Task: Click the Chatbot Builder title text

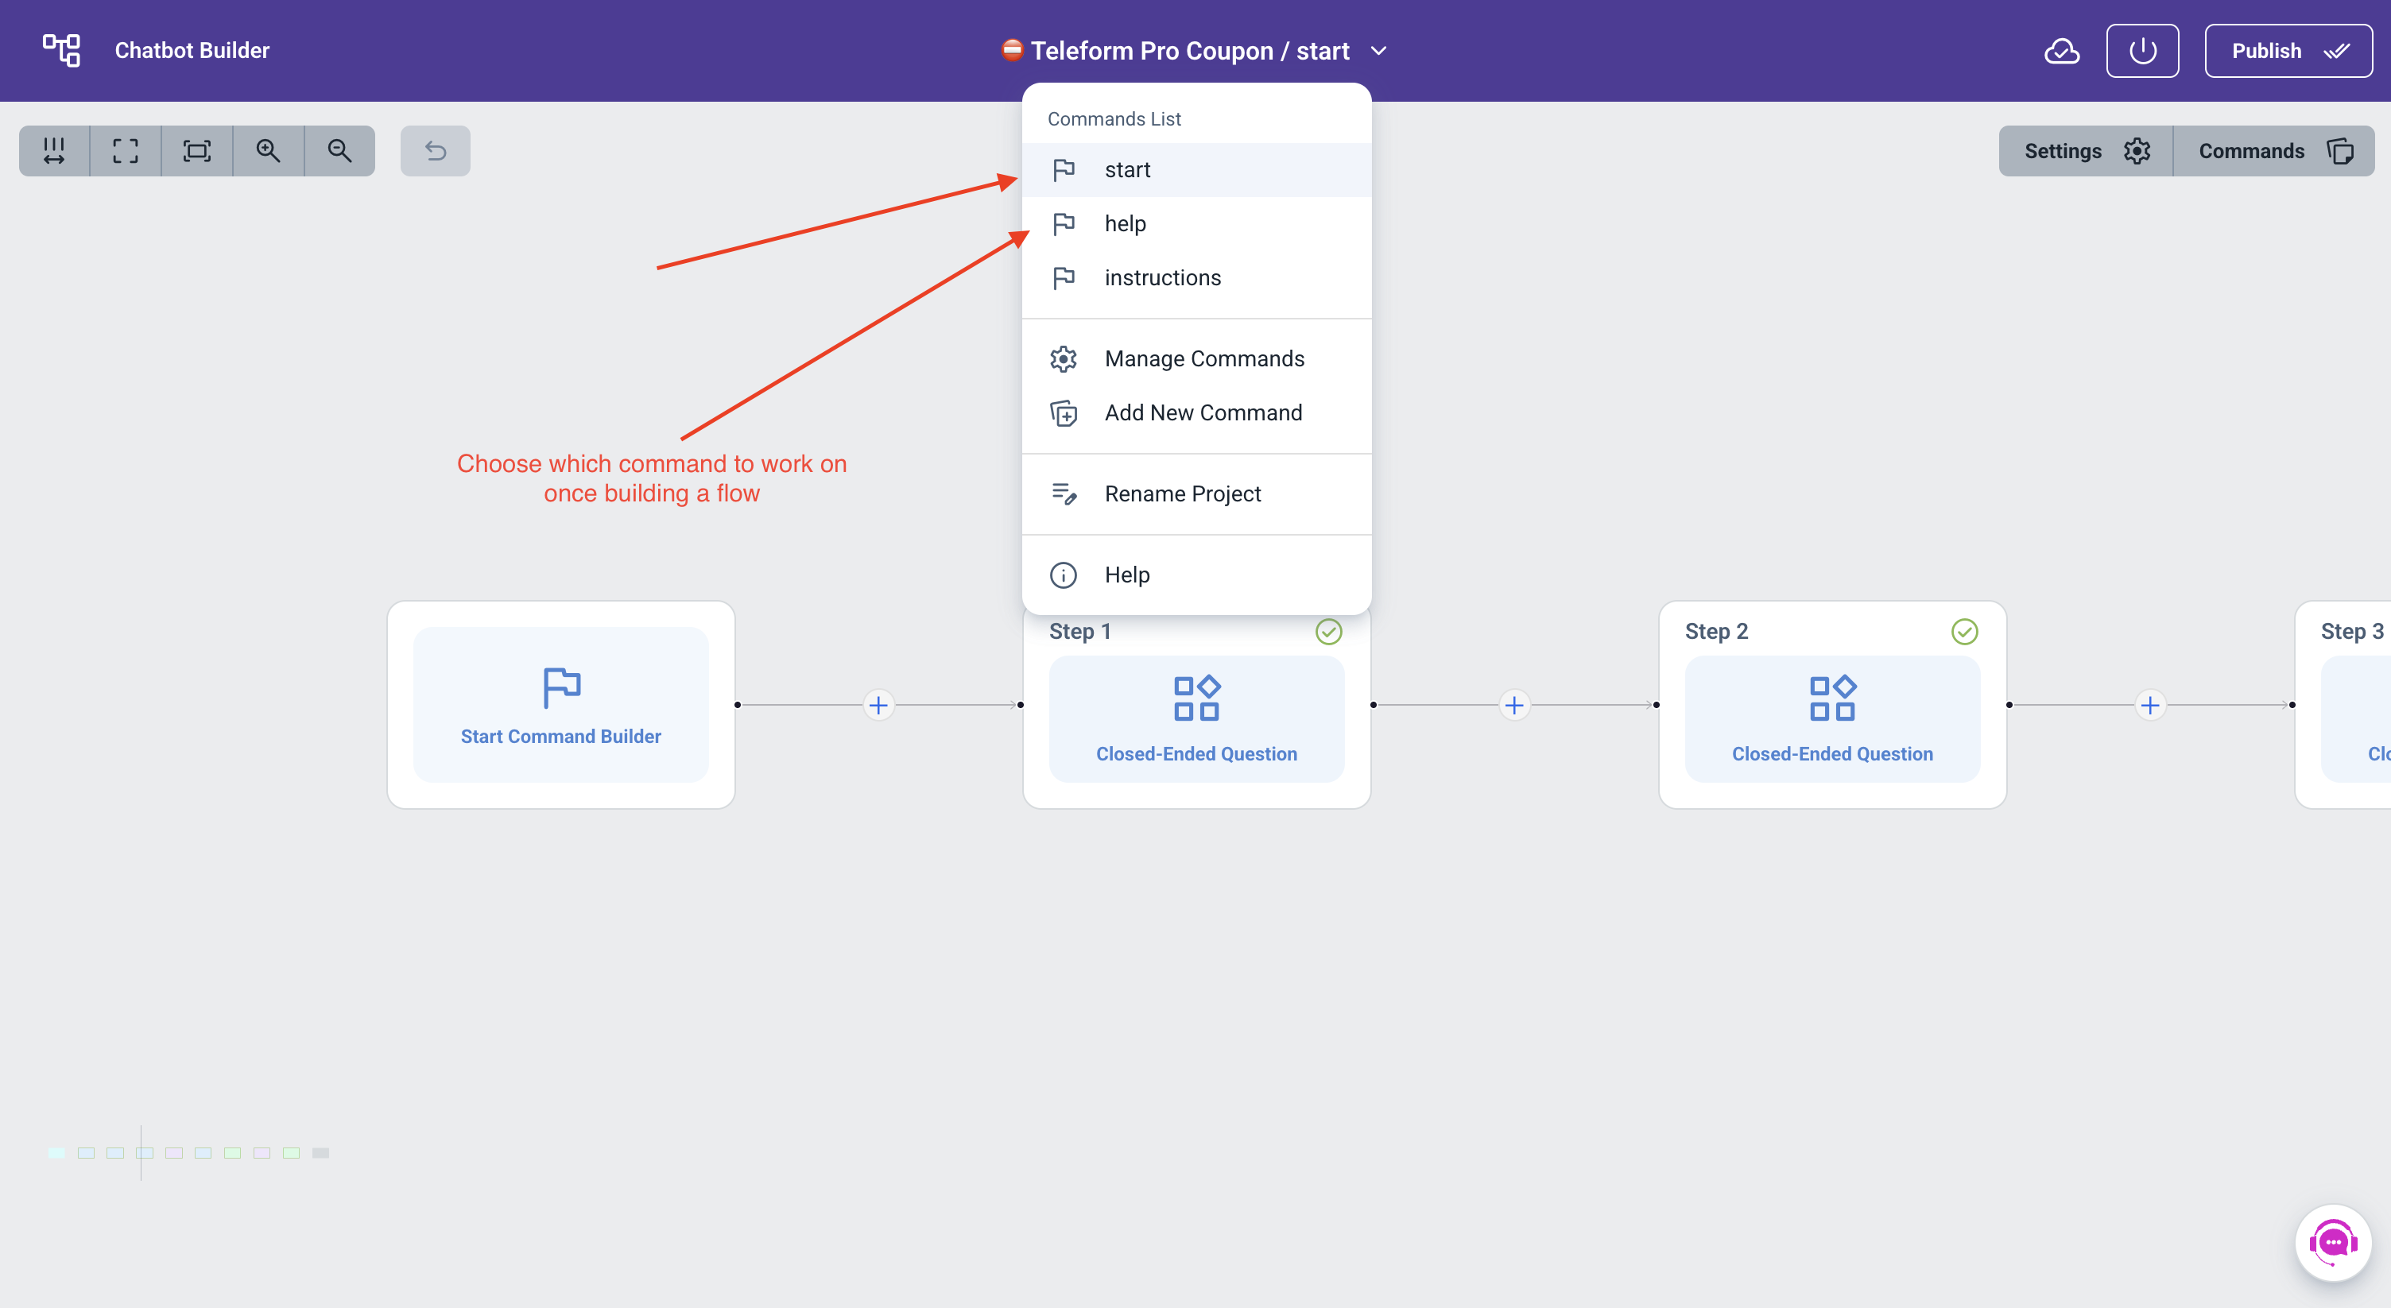Action: pos(192,51)
